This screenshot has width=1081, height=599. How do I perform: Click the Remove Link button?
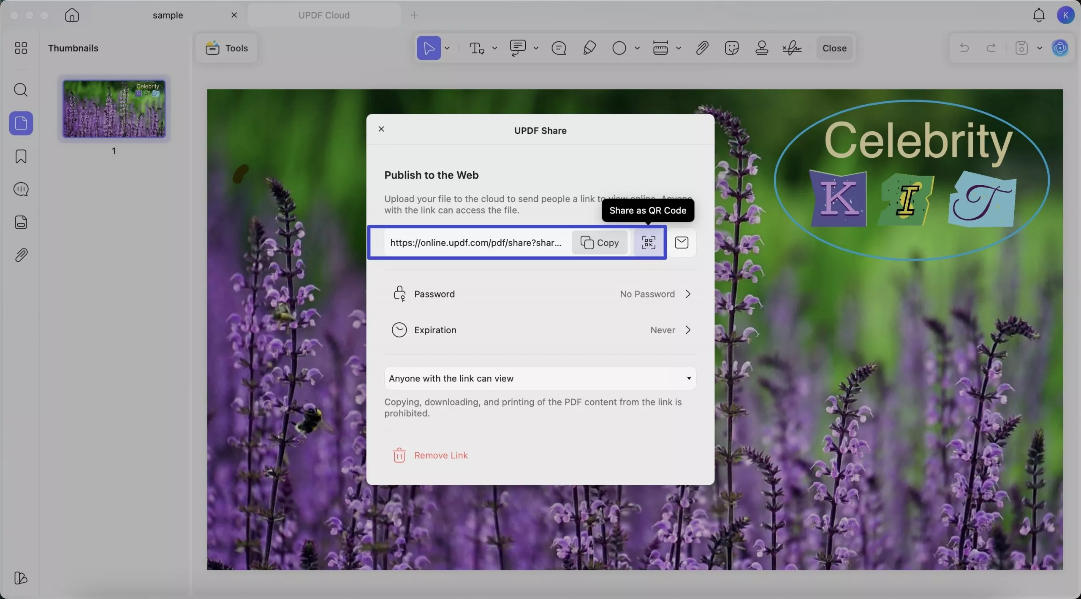430,455
